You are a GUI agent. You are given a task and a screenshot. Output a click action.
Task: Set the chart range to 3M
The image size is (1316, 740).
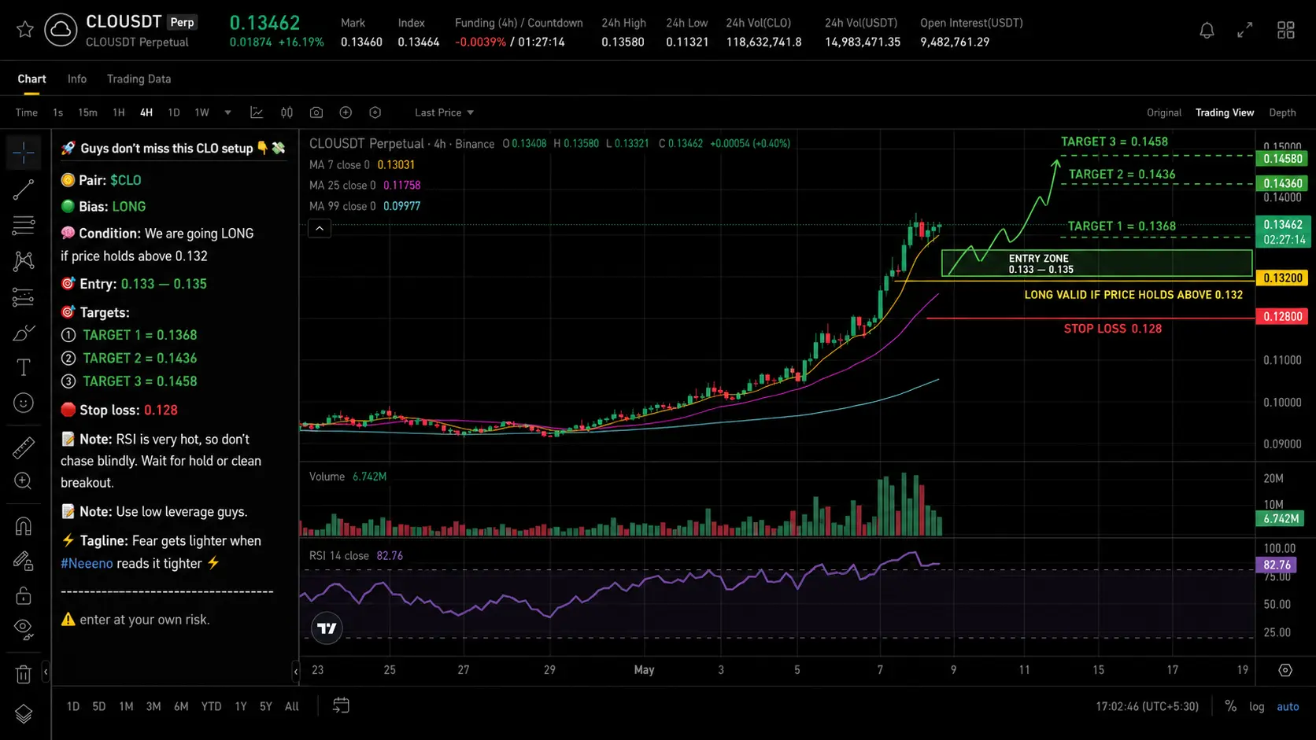point(153,706)
